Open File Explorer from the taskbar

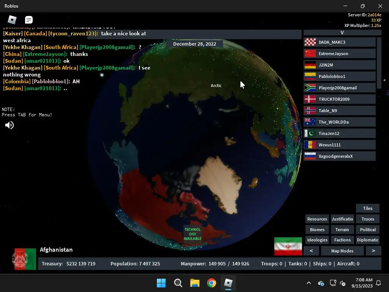coord(195,283)
